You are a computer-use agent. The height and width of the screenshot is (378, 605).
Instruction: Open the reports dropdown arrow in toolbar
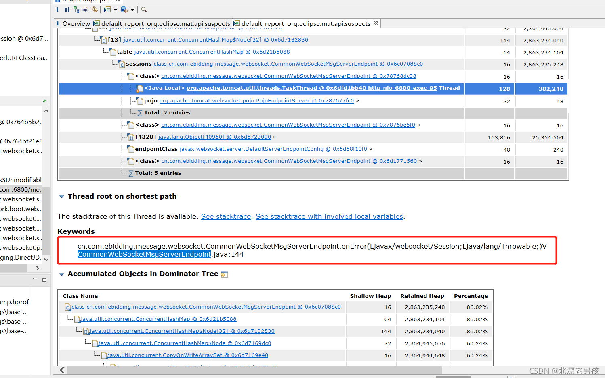click(116, 10)
